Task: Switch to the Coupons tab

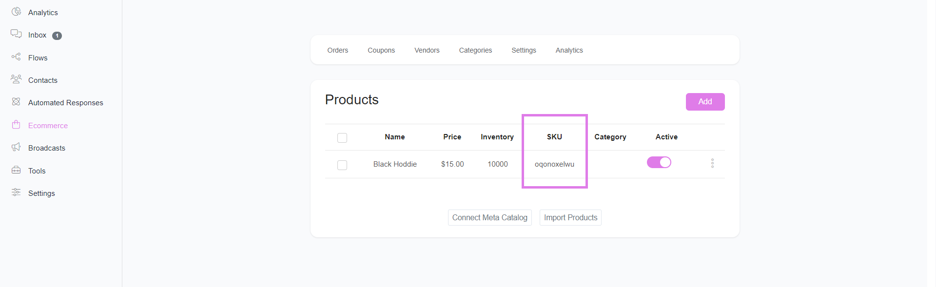Action: coord(381,50)
